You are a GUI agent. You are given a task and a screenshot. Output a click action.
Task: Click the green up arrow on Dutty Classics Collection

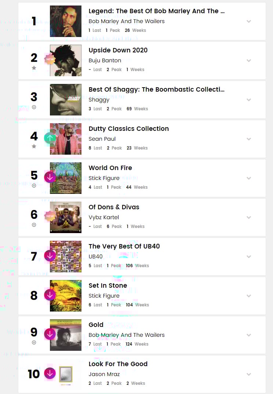50,138
